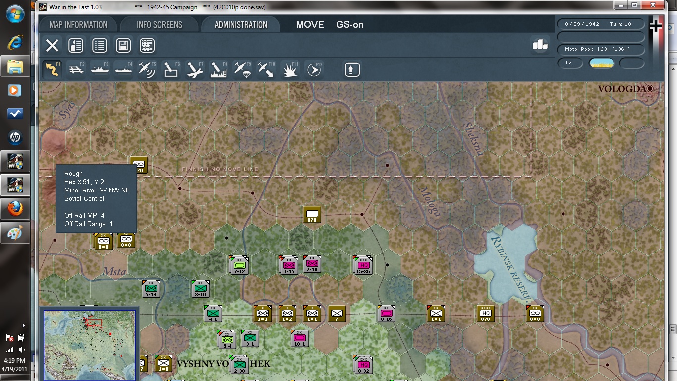
Task: Select the Soviet unit marked with question mark
Action: pos(337,314)
